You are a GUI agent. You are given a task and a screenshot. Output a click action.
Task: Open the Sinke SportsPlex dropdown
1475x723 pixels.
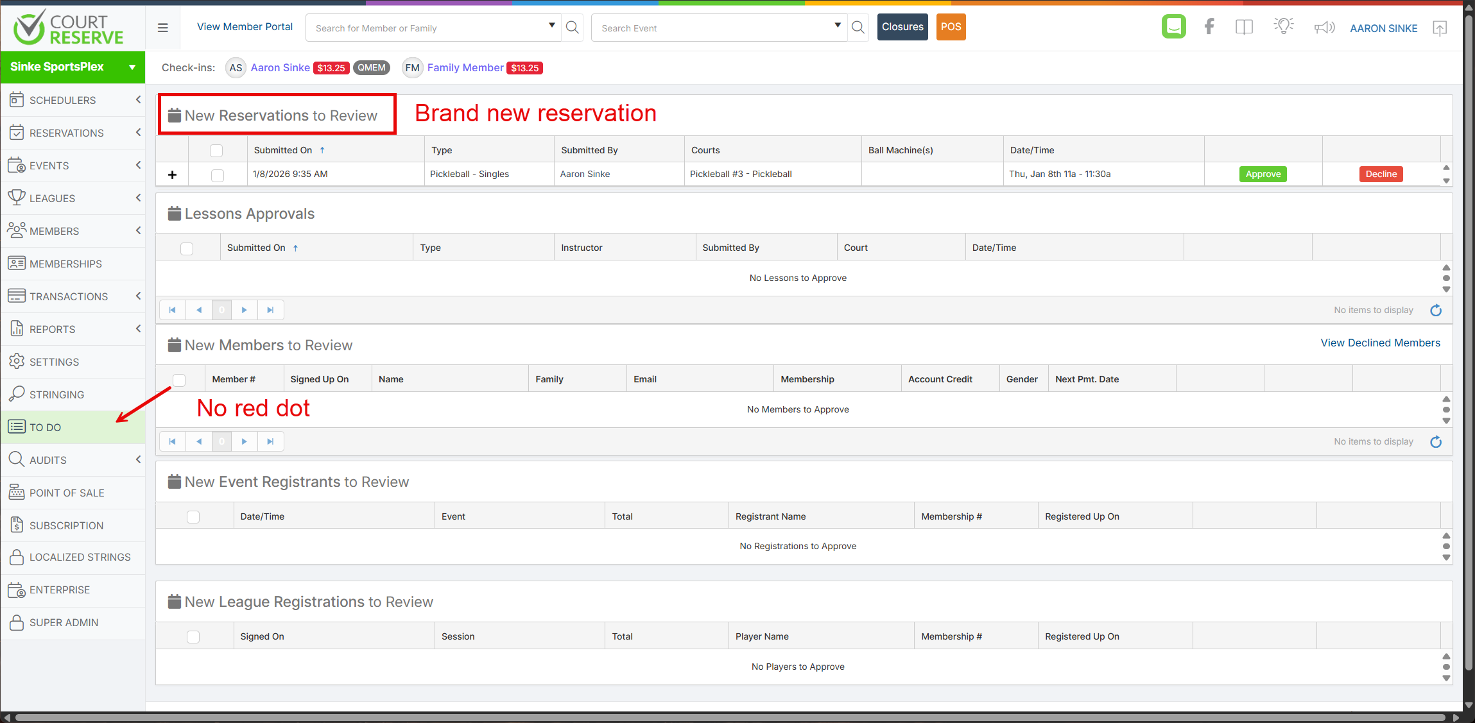[x=73, y=67]
